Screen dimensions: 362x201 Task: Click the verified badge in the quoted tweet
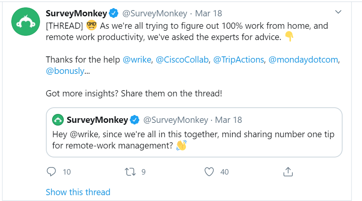(x=135, y=120)
